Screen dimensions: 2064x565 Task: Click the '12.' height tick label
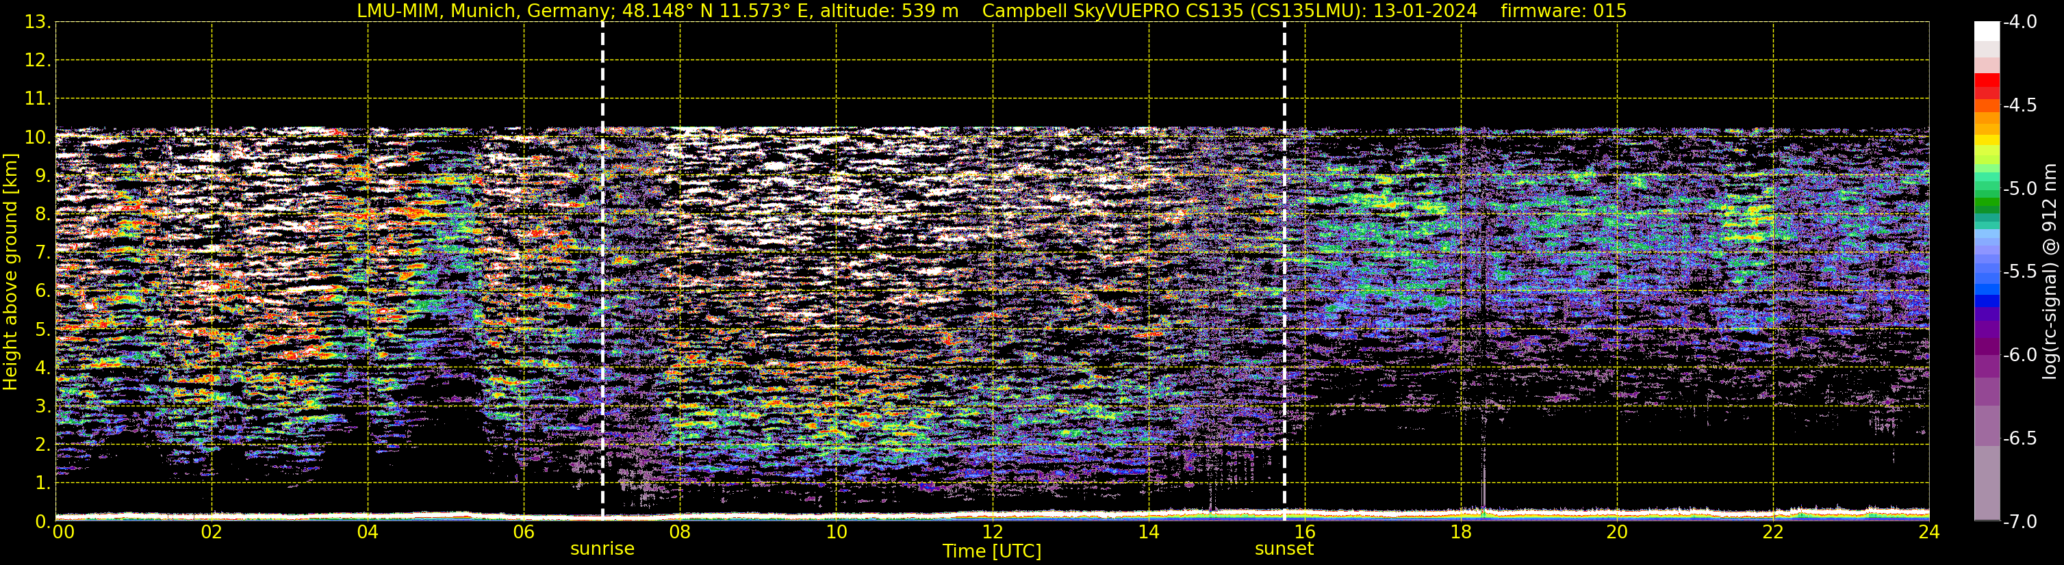click(38, 61)
